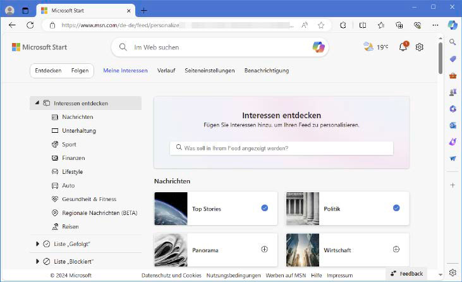Open the notifications bell icon
Screen dimensions: 462x282
click(403, 47)
